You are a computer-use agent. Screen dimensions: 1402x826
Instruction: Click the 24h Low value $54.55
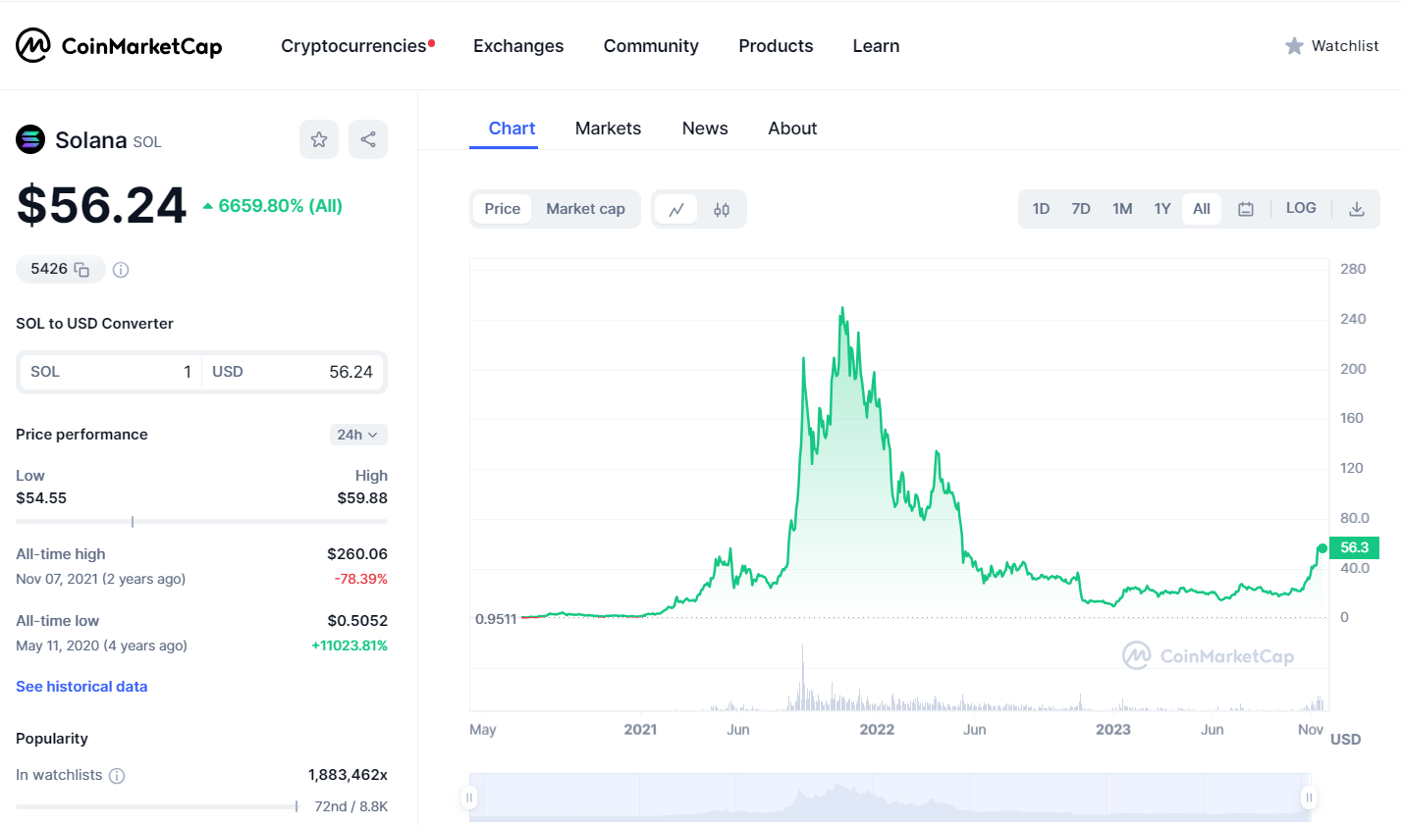click(x=41, y=498)
